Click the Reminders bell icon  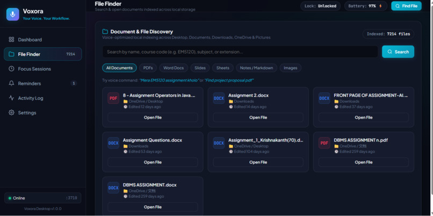[11, 83]
